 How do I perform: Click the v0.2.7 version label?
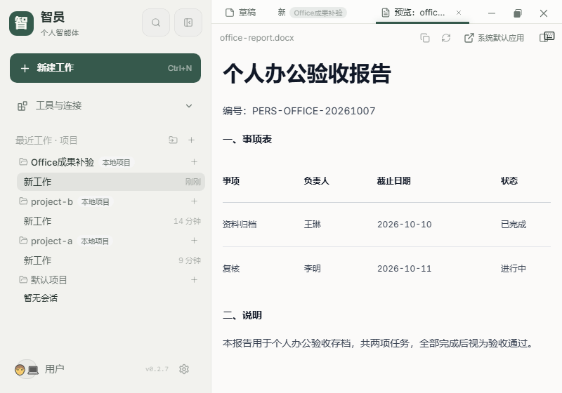tap(157, 369)
